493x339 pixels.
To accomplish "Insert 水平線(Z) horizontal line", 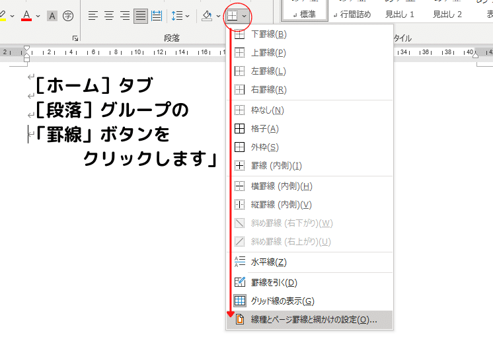I will point(310,262).
